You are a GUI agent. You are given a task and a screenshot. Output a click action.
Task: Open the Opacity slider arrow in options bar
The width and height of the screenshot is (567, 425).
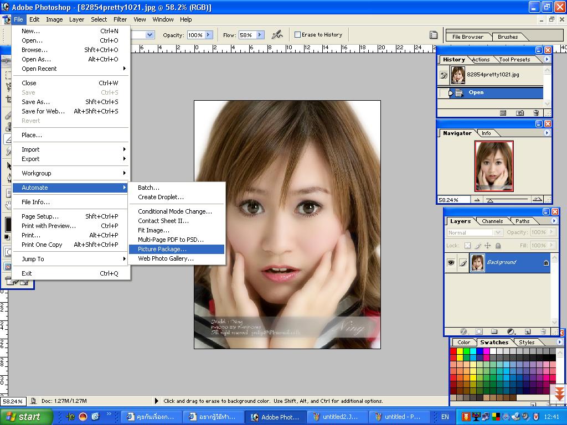point(209,35)
